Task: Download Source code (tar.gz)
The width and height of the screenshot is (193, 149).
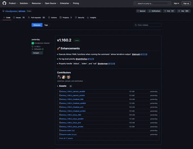Action: tap(69, 134)
